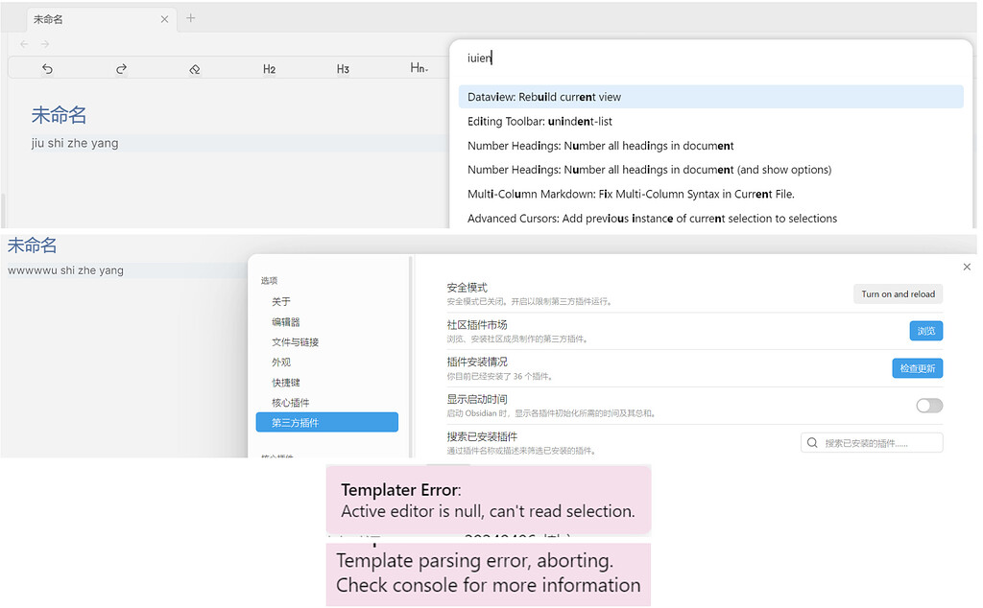Screen dimensions: 983x608
Task: Navigate forward with the right arrow
Action: click(45, 44)
